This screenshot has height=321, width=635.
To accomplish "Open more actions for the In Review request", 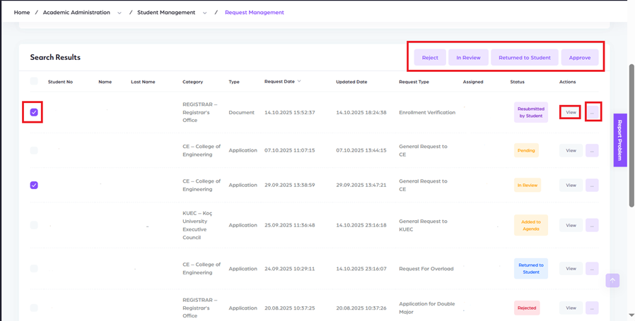I will [x=593, y=185].
